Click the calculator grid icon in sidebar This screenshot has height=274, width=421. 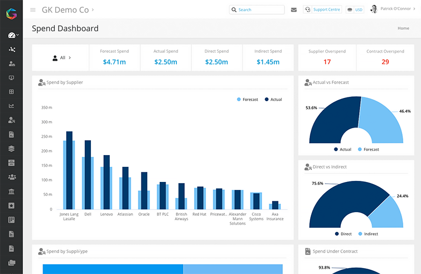pyautogui.click(x=12, y=220)
